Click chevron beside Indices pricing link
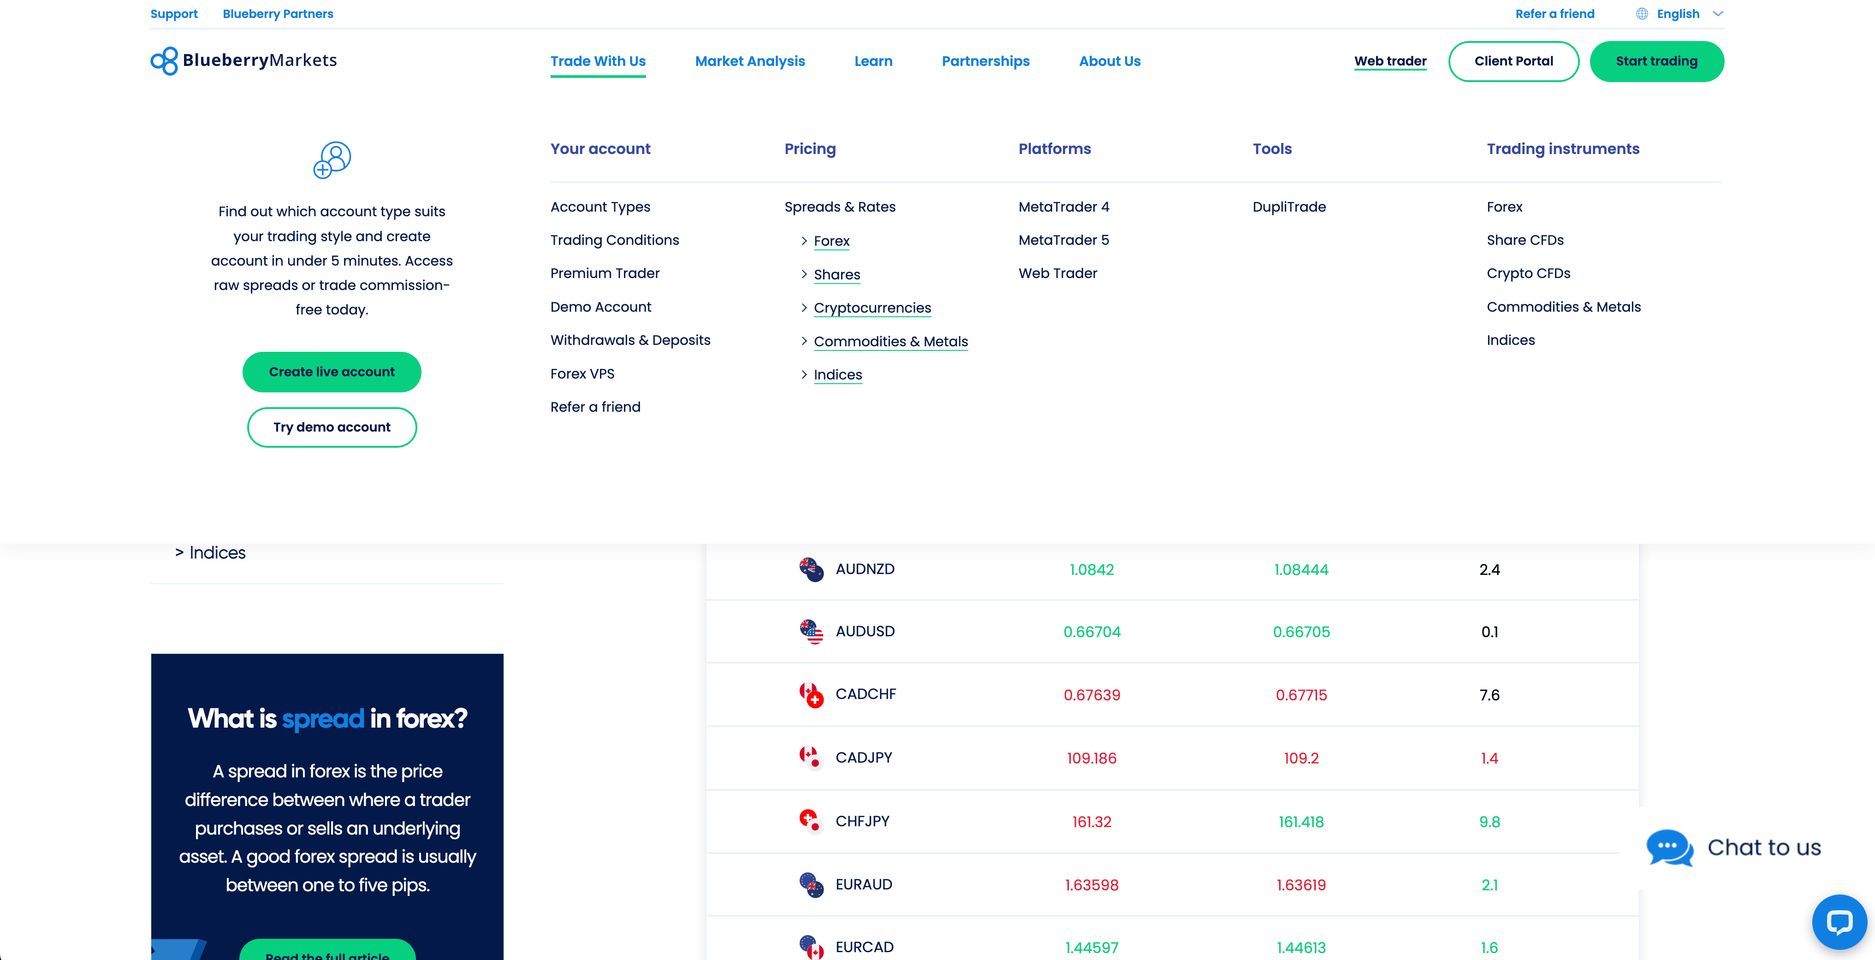 point(804,375)
